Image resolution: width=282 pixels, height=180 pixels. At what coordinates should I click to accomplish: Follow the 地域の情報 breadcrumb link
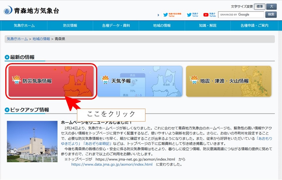click(41, 39)
